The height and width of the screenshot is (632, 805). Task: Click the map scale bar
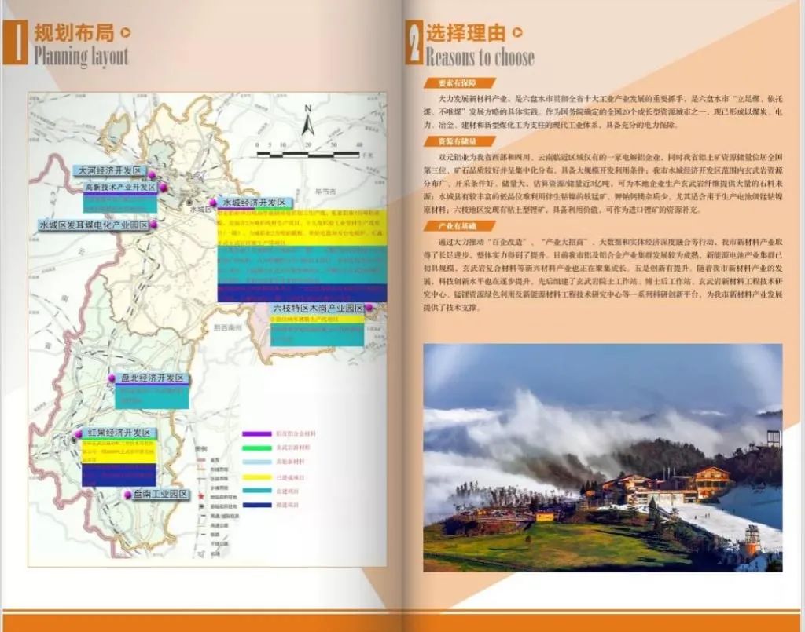tap(307, 153)
